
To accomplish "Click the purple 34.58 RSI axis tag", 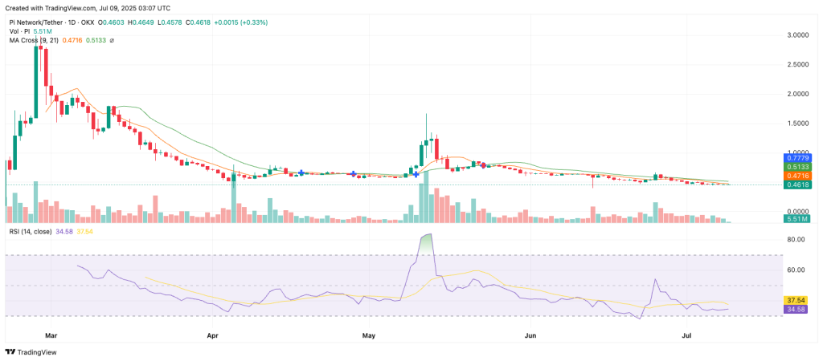I will tap(796, 310).
